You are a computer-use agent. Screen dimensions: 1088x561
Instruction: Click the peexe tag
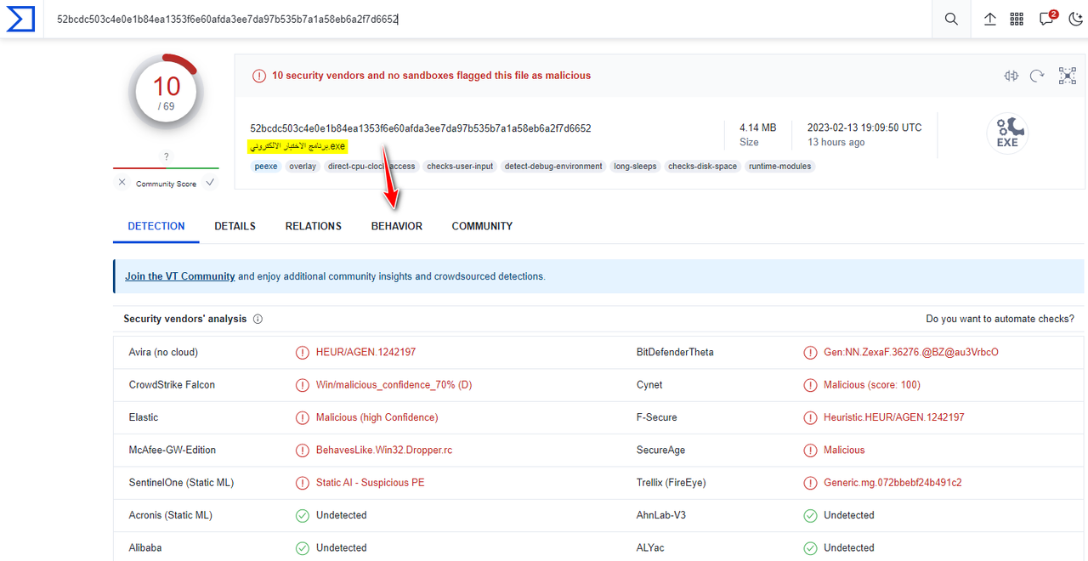(266, 167)
